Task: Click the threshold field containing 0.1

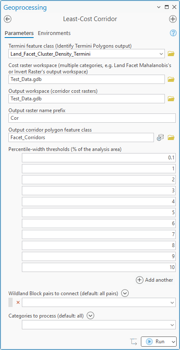Action: click(x=99, y=158)
